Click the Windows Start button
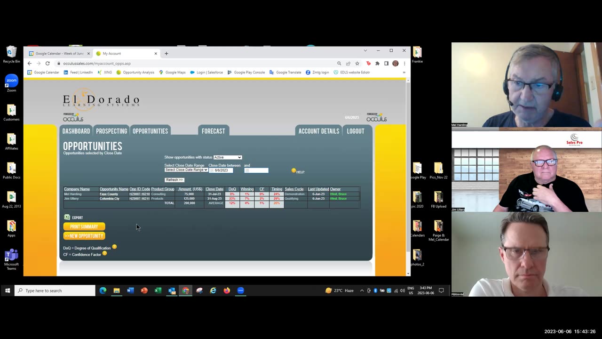Image resolution: width=602 pixels, height=339 pixels. pos(8,291)
